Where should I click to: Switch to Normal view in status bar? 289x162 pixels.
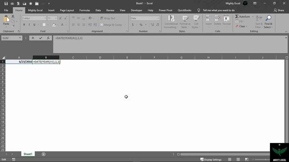click(x=230, y=159)
